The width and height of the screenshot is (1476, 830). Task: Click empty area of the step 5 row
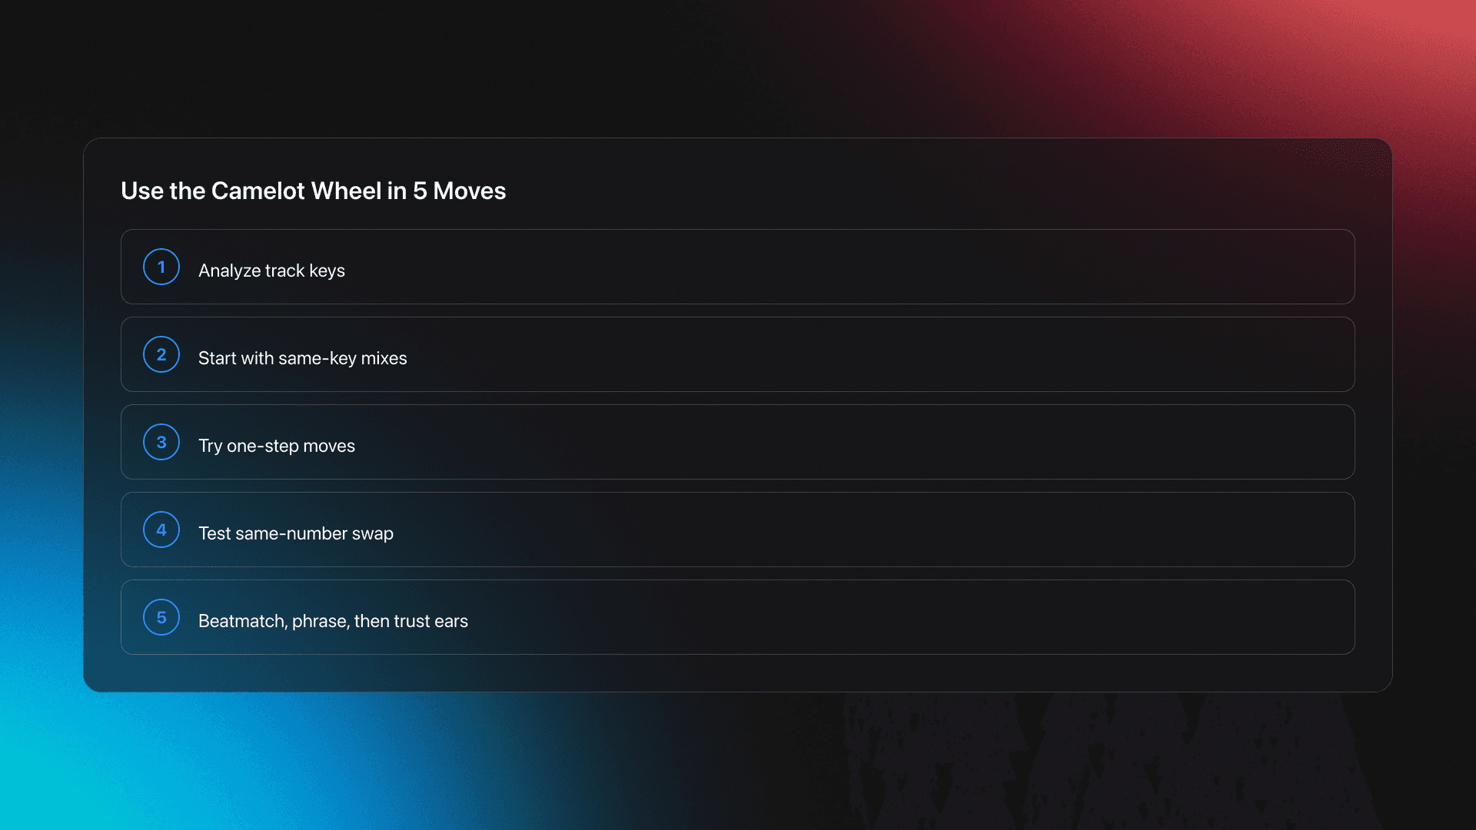pos(846,617)
